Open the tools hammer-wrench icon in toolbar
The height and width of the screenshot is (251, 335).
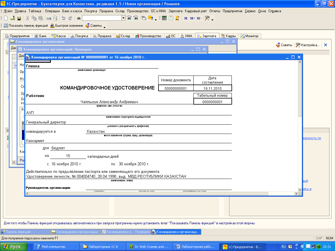click(207, 18)
